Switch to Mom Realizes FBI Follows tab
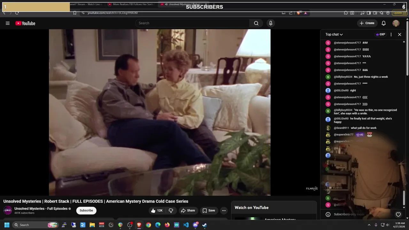Screen dimensions: 409x230 (x=131, y=4)
